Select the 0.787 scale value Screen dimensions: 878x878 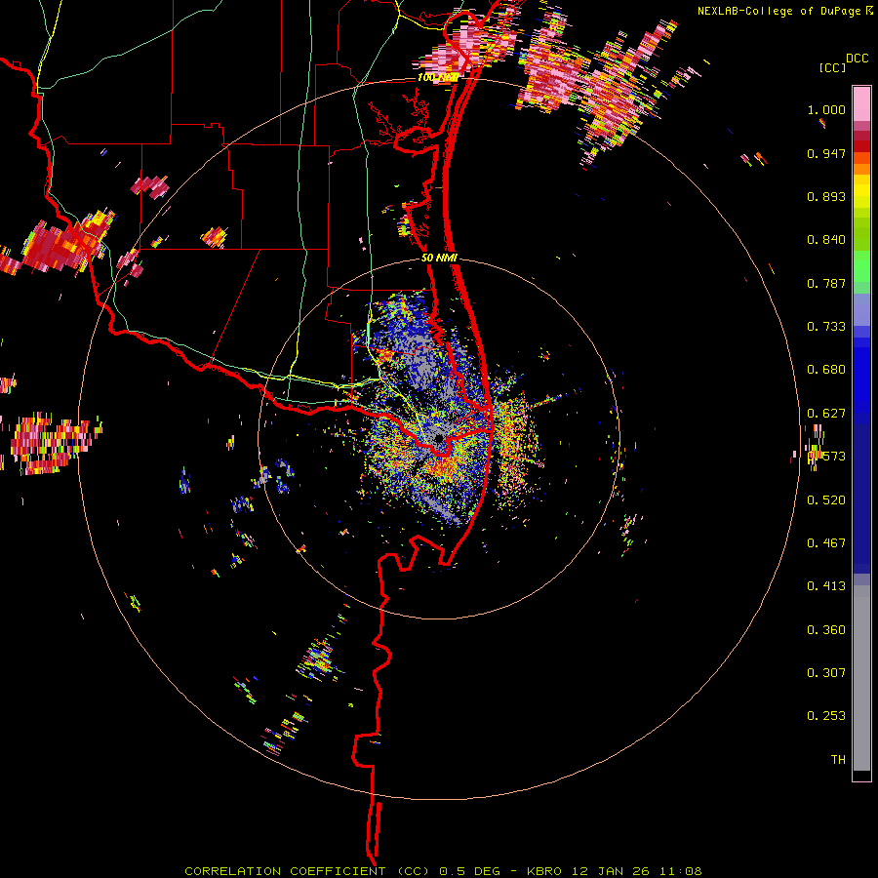click(826, 283)
